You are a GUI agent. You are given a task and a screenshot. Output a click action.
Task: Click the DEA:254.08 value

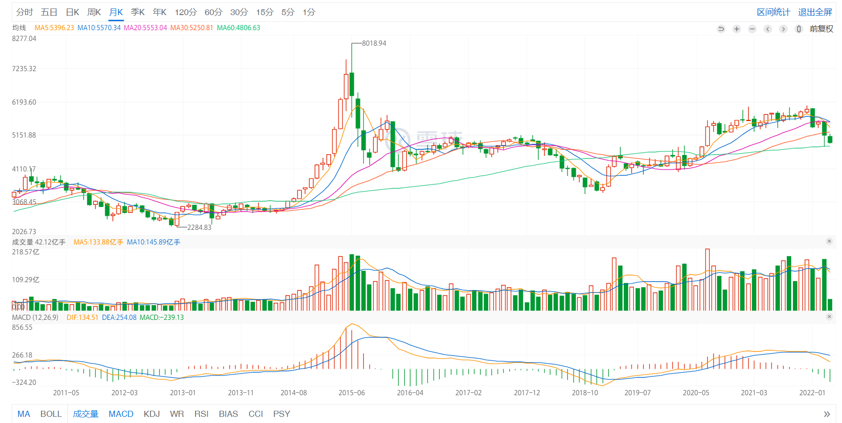tap(119, 317)
